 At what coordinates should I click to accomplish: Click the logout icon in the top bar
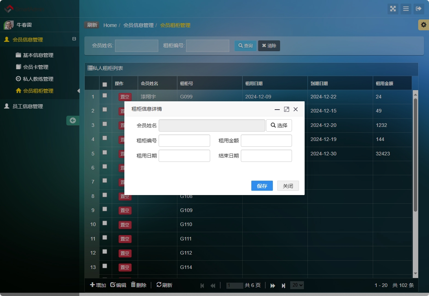pos(419,9)
